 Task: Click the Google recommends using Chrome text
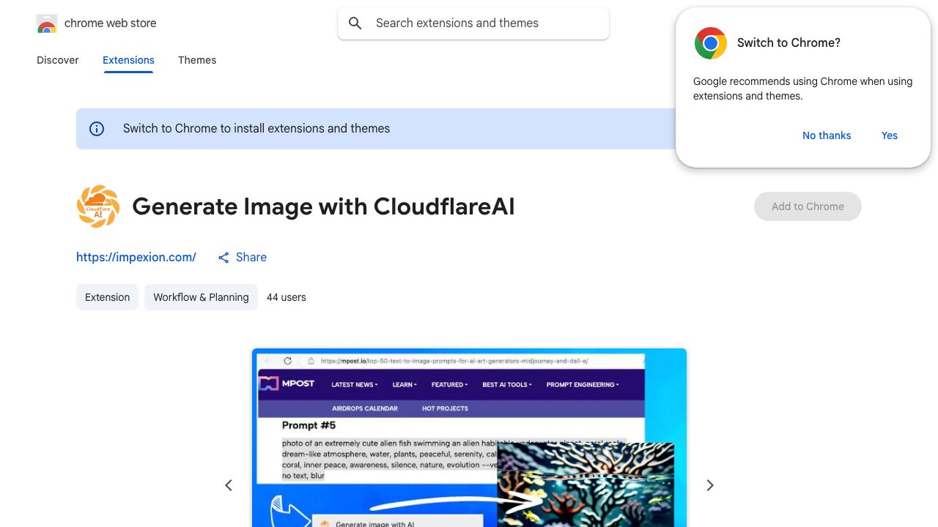coord(803,89)
